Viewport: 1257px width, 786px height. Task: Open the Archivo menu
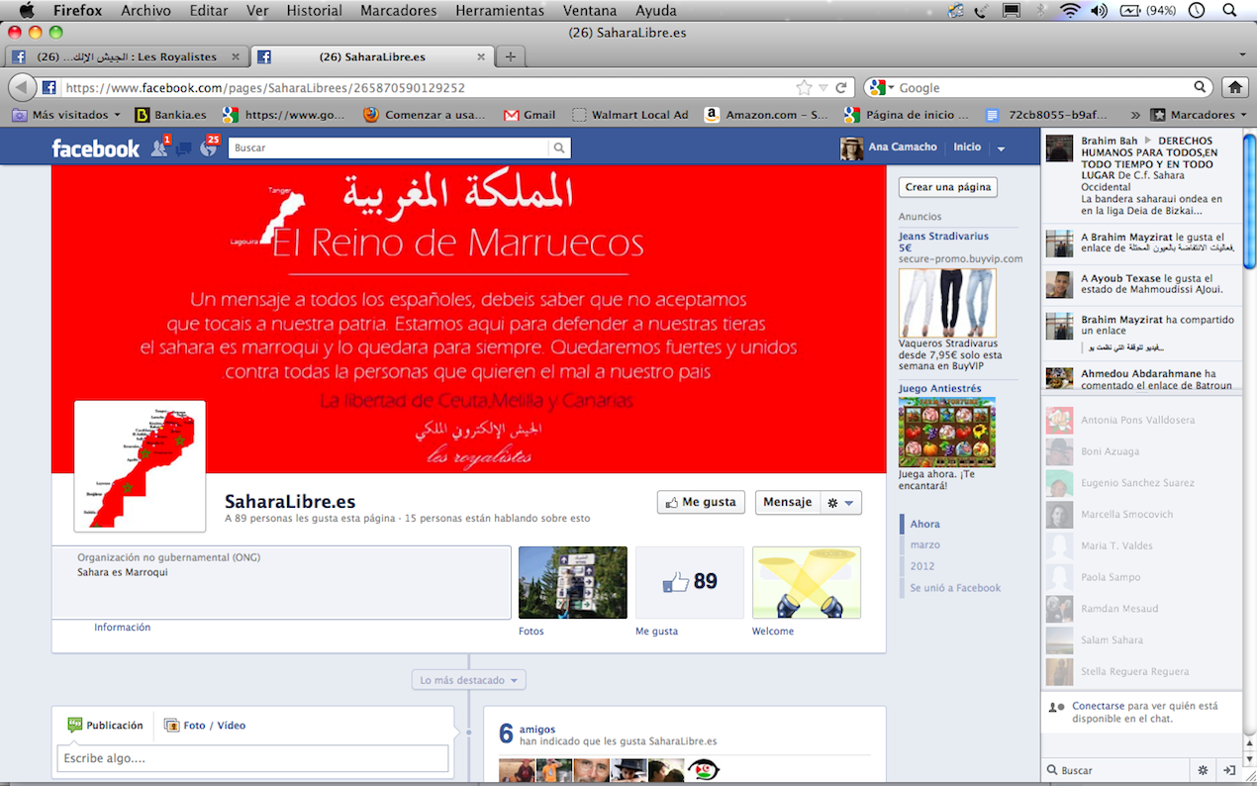(145, 11)
